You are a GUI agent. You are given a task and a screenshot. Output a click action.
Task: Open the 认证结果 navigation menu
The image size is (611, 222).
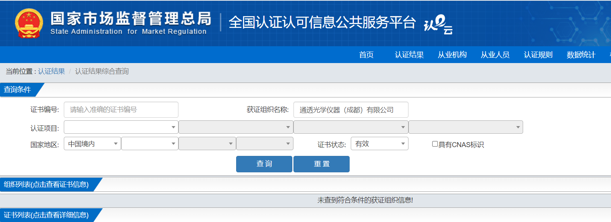click(409, 55)
